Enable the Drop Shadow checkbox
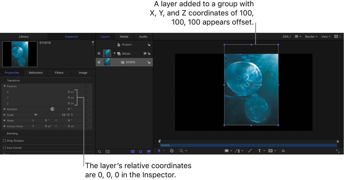 point(4,141)
